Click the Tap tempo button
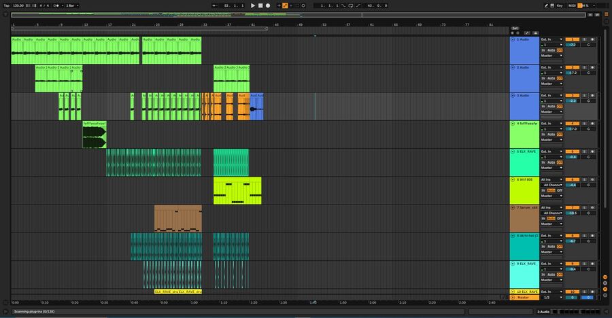Viewport: 612px width, 318px height. pos(6,5)
